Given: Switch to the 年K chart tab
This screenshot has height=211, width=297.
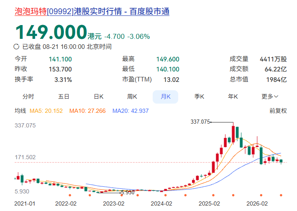Looking at the screenshot, I should point(233,97).
